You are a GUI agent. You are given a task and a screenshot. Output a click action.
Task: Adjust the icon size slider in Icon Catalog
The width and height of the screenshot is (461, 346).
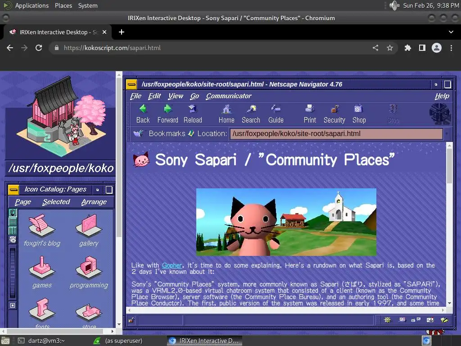coord(12,273)
